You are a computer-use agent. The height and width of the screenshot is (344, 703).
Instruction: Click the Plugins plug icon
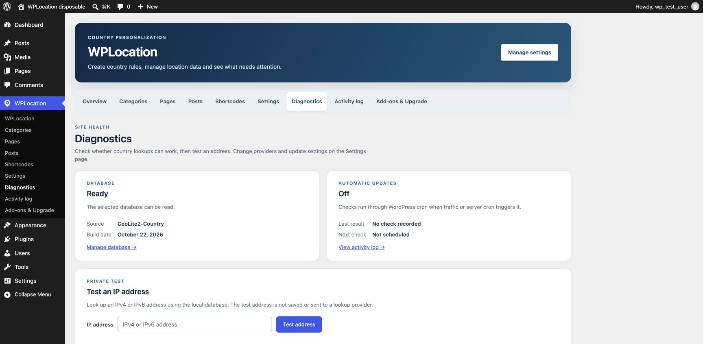[x=7, y=239]
